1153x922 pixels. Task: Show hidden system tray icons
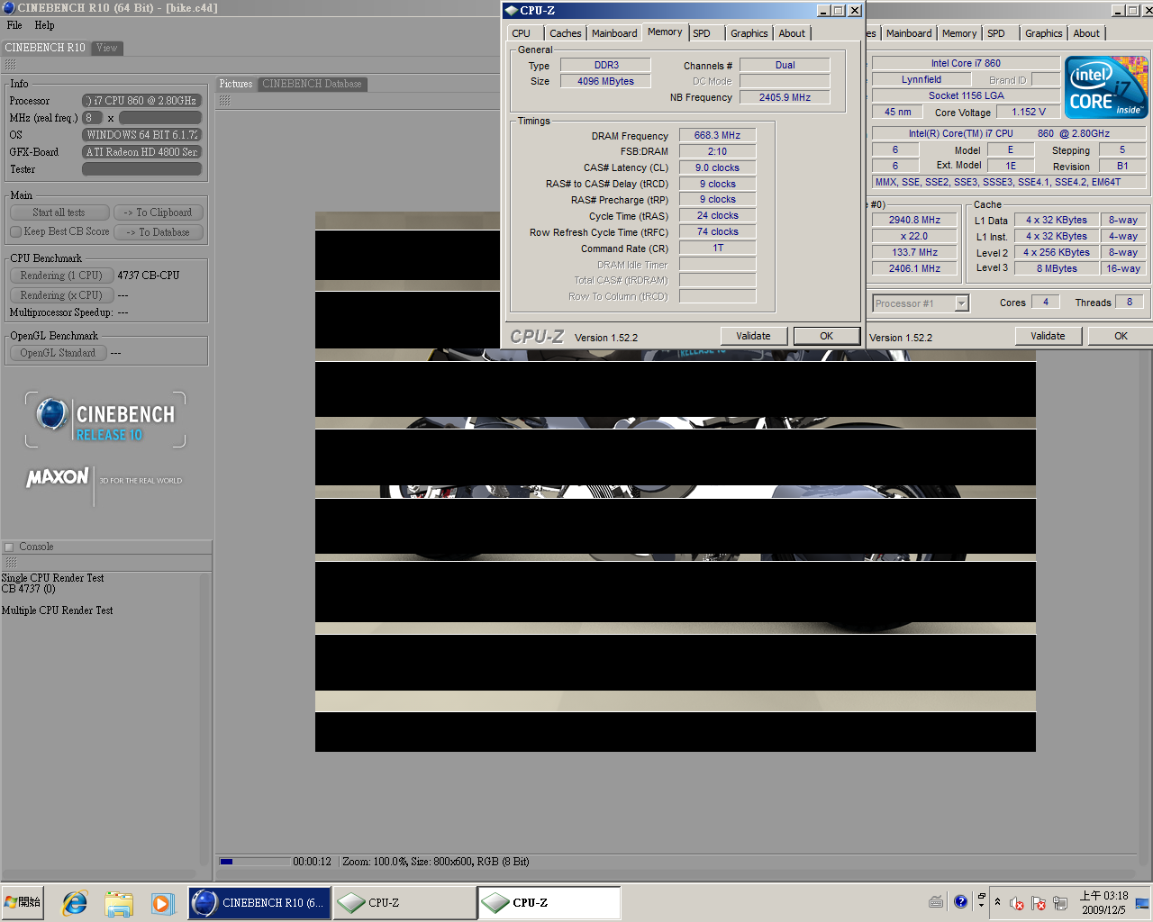[997, 901]
